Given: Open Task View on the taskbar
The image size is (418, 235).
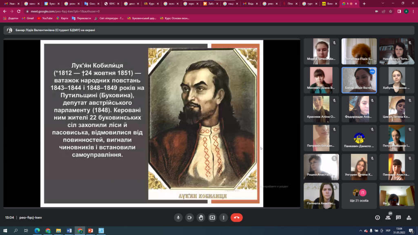Looking at the screenshot, I should pyautogui.click(x=26, y=231).
